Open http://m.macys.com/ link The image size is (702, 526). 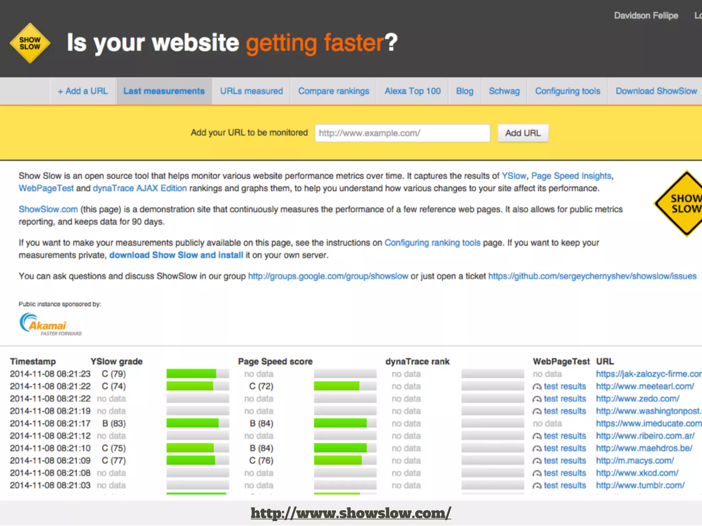tap(635, 461)
